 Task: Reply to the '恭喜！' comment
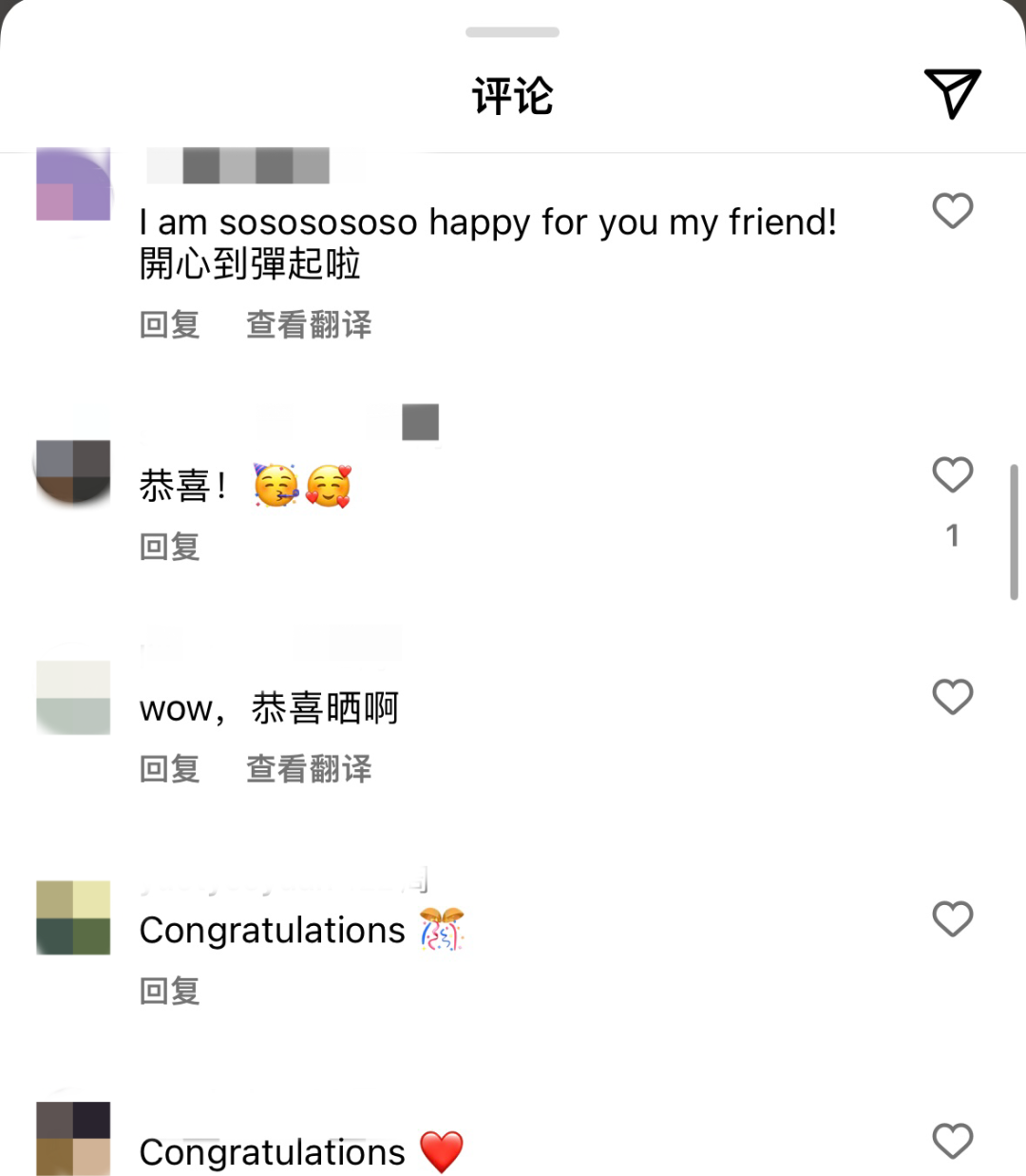click(169, 547)
